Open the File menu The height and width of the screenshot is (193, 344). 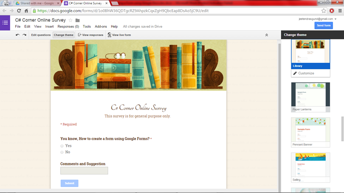[x=18, y=26]
